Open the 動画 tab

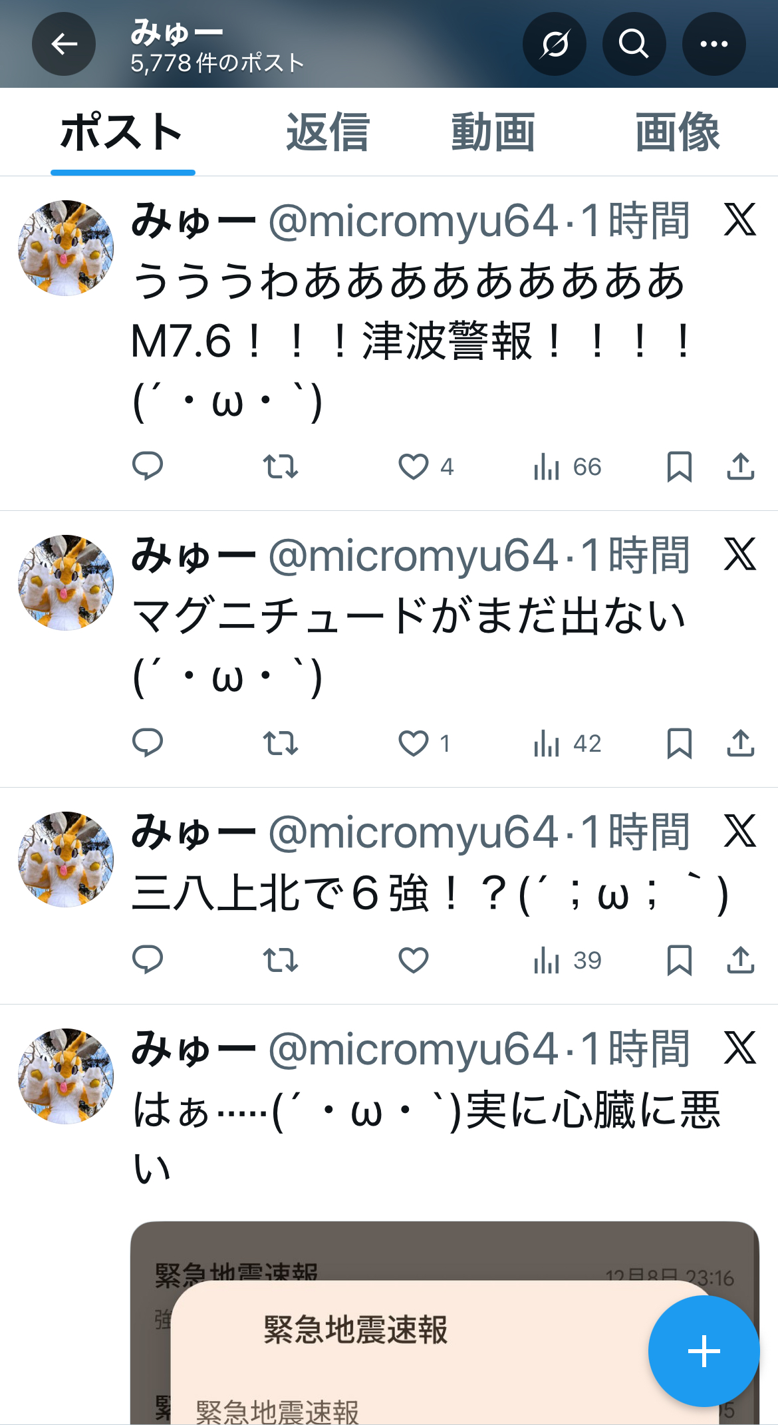tap(493, 132)
